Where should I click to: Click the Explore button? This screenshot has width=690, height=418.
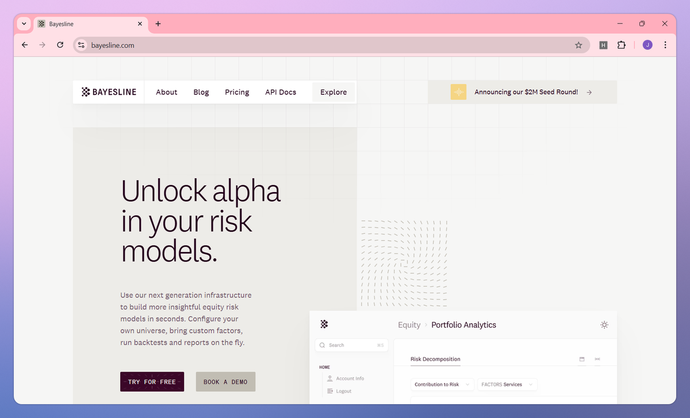[333, 92]
